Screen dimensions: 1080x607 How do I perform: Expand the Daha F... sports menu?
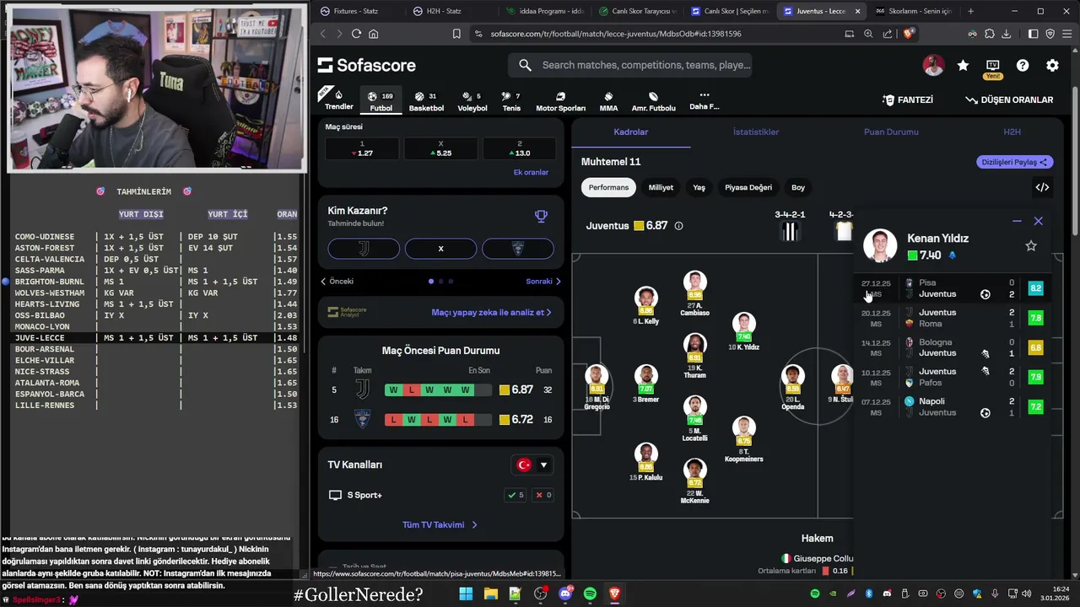[705, 100]
